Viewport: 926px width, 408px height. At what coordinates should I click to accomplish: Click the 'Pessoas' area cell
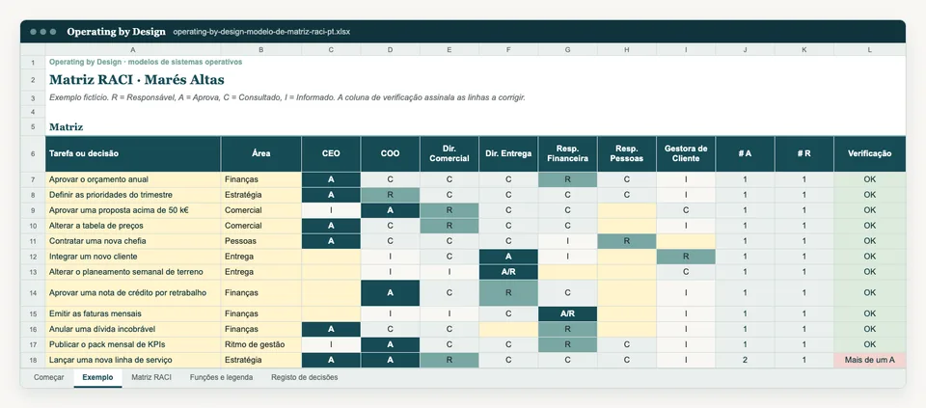click(261, 241)
